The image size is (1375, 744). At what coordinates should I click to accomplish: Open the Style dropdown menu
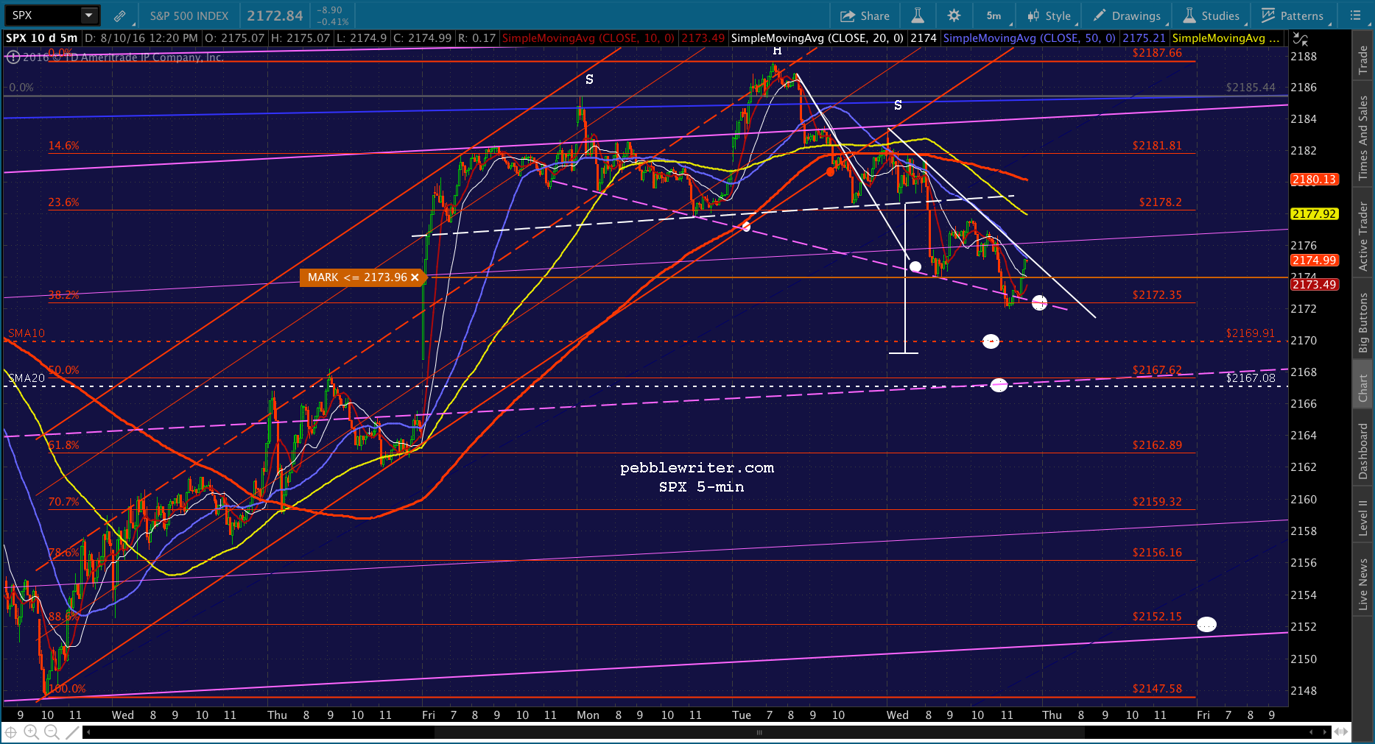(x=1050, y=15)
